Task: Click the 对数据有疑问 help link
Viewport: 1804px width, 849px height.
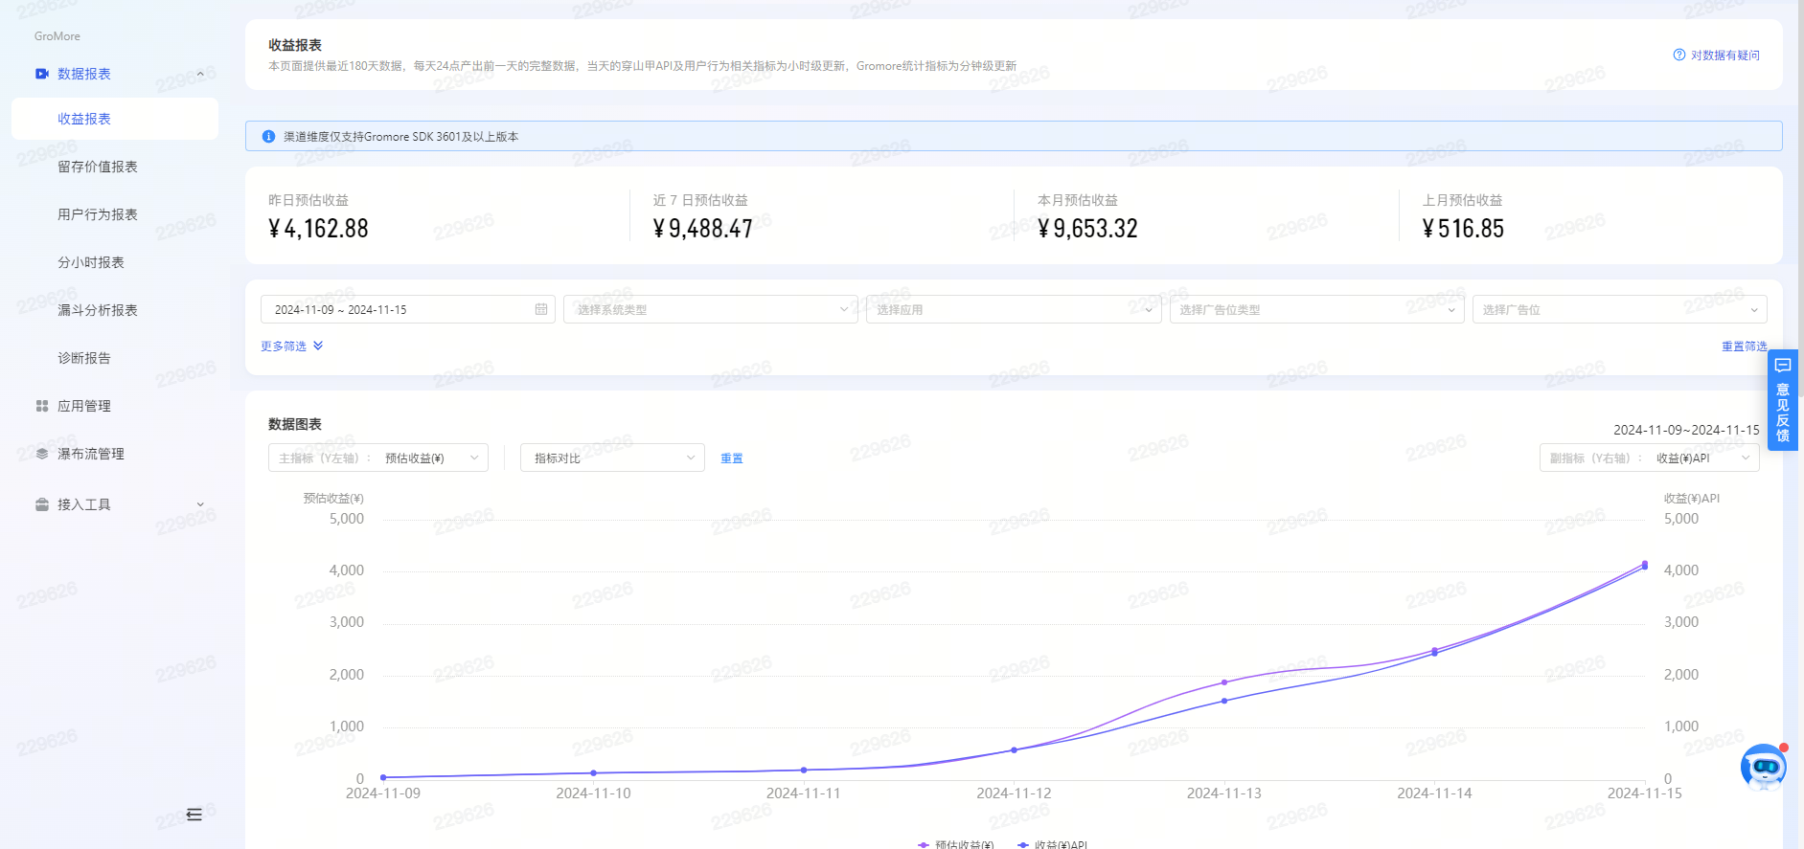Action: [1724, 55]
